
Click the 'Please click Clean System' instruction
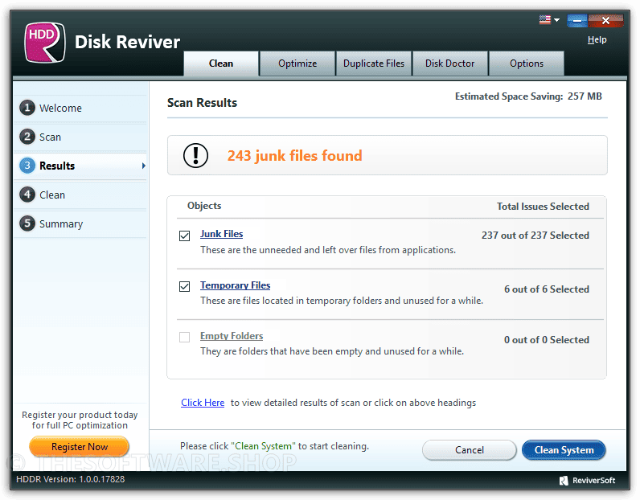274,446
